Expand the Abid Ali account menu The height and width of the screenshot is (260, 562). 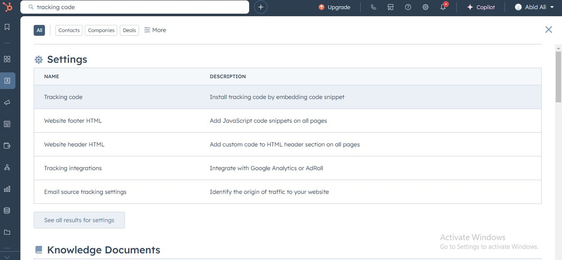pos(534,7)
